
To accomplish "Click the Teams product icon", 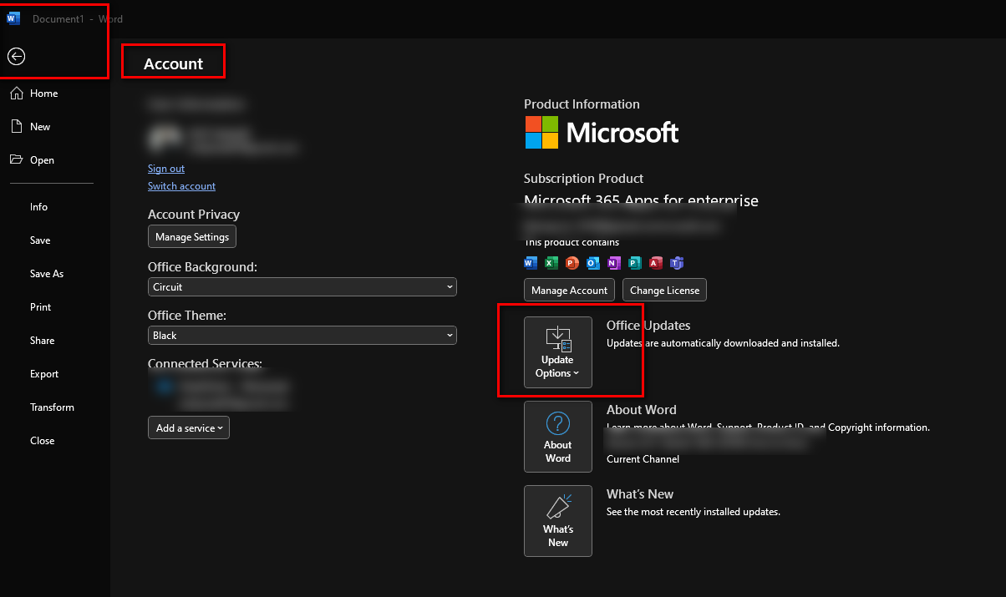I will 677,263.
